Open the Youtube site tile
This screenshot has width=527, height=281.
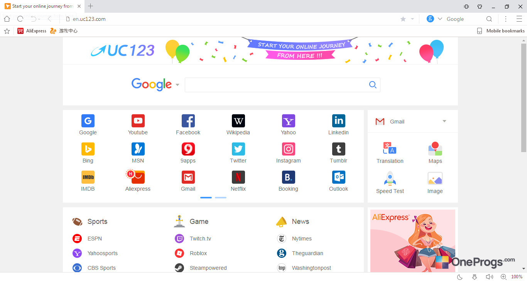138,125
